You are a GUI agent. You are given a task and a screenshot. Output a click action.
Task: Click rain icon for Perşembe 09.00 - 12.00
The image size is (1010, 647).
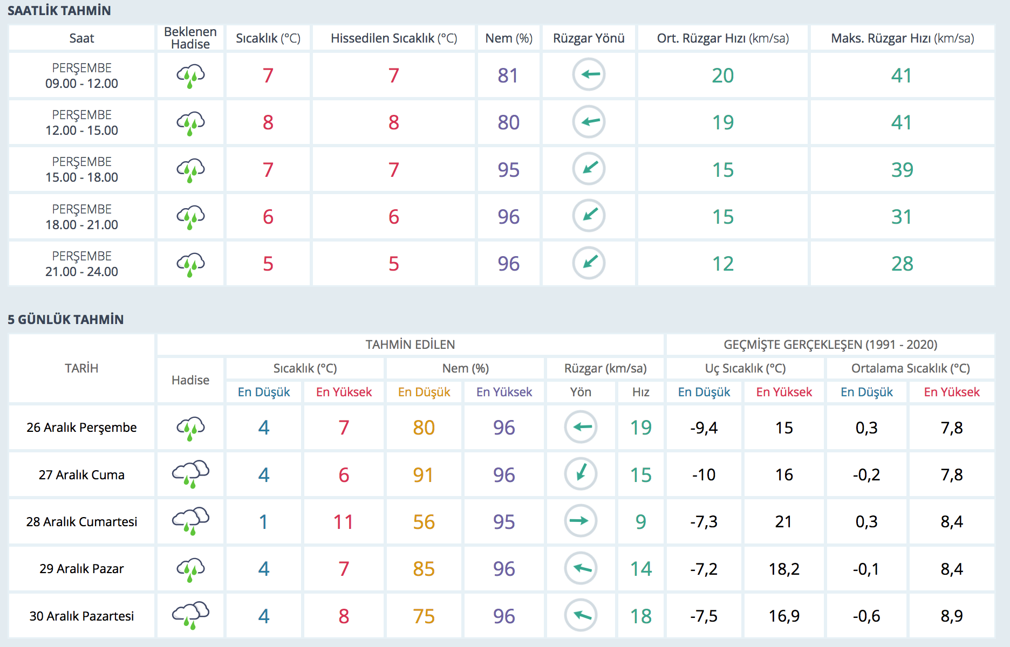pos(190,75)
